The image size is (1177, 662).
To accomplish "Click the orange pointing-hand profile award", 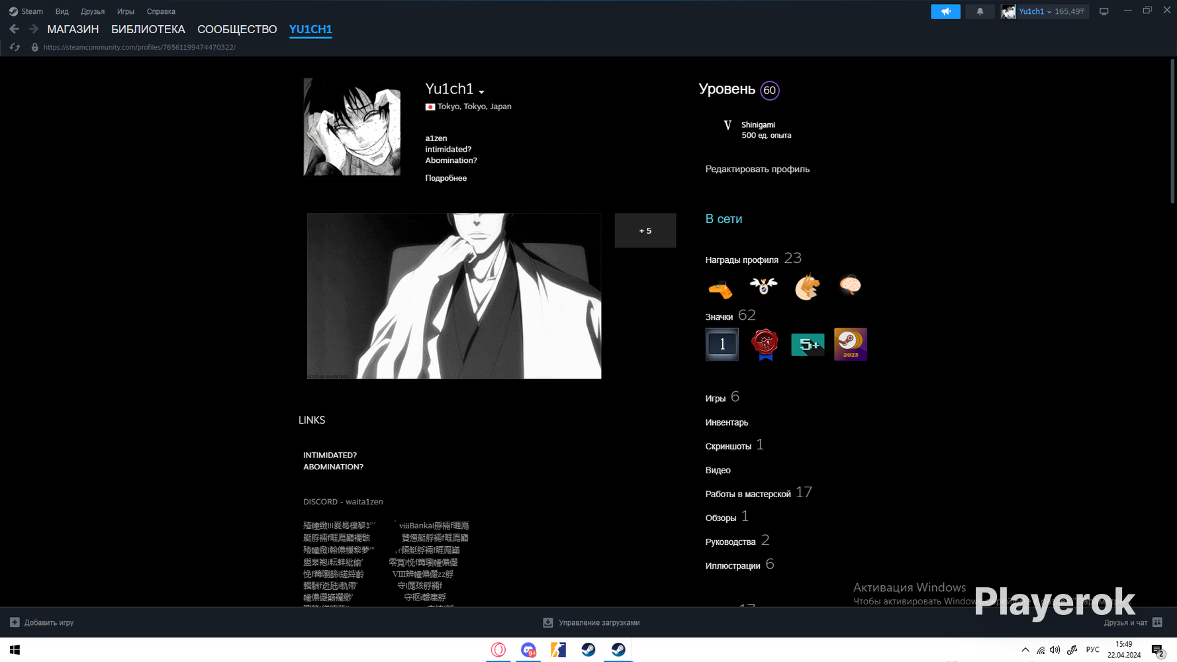I will point(720,288).
